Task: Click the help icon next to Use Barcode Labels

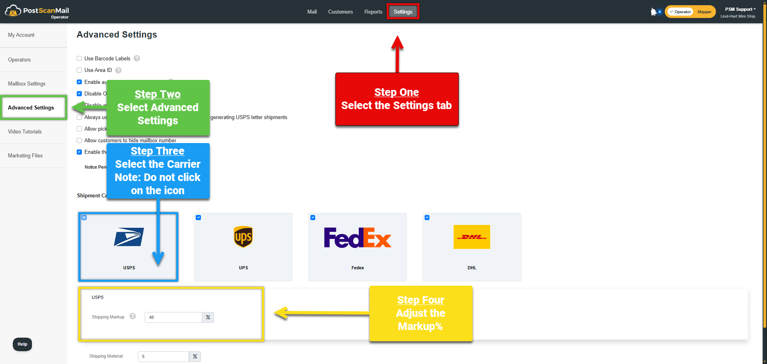Action: (137, 58)
